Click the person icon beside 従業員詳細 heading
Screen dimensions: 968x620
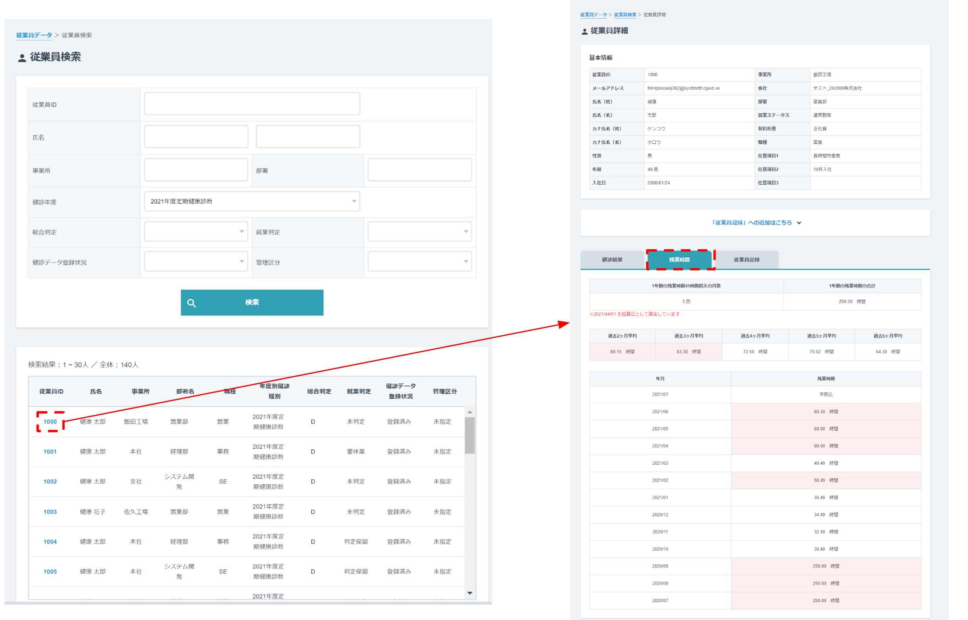click(585, 31)
